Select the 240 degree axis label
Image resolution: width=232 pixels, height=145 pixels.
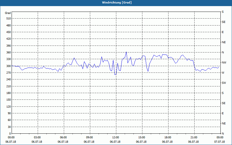click(9, 79)
